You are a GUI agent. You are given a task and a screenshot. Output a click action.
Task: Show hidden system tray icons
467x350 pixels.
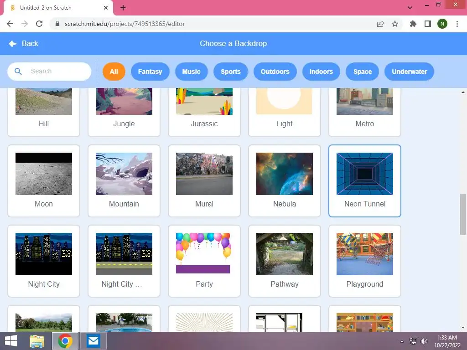coord(402,341)
